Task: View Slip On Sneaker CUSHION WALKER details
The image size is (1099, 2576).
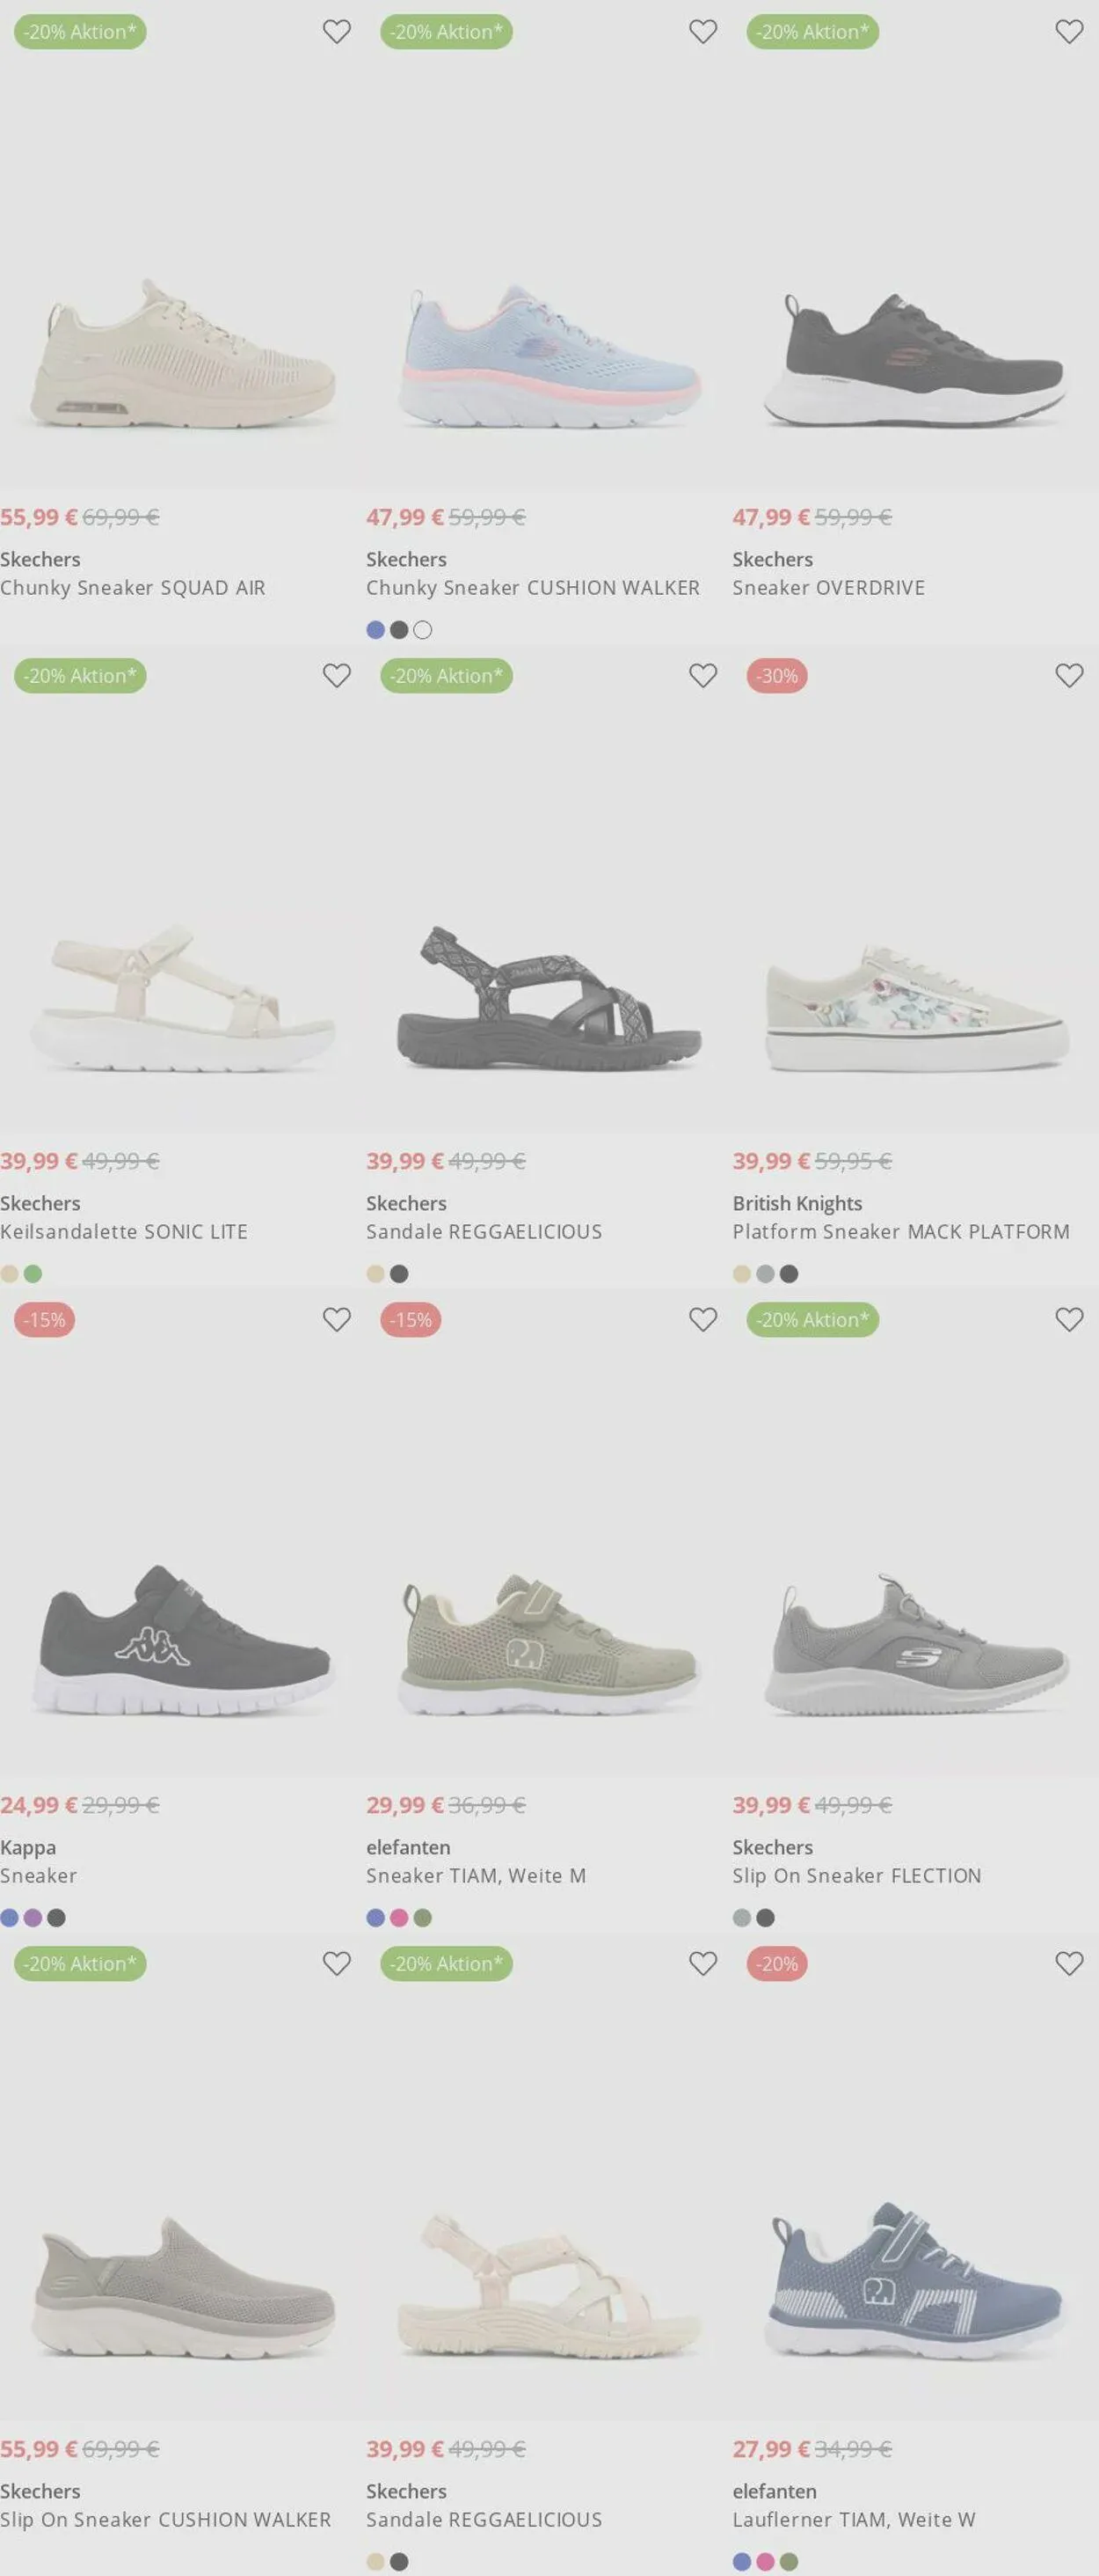Action: pyautogui.click(x=165, y=2520)
